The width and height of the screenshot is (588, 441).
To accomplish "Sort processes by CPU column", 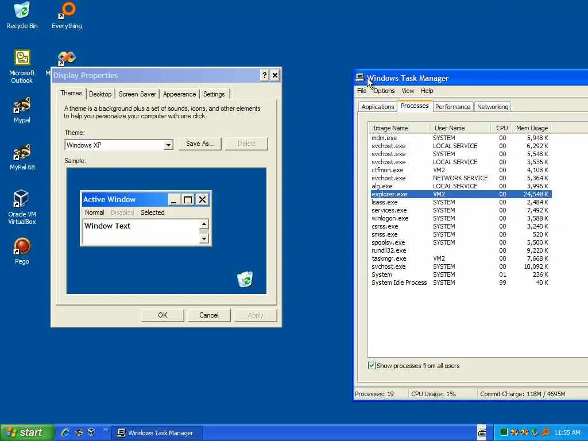I will 502,128.
